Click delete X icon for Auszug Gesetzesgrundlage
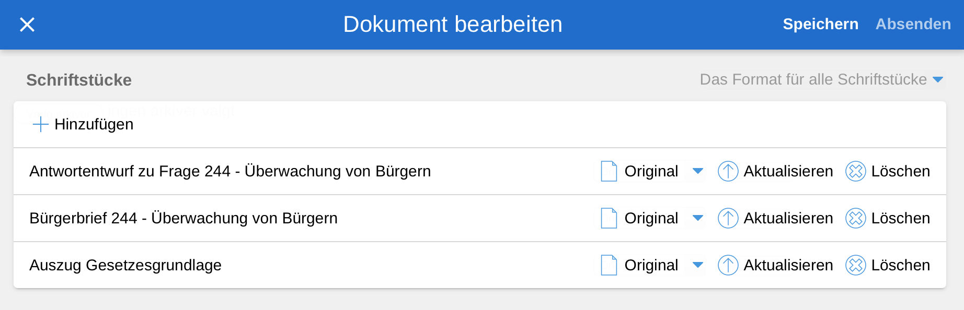This screenshot has height=310, width=964. click(x=855, y=265)
